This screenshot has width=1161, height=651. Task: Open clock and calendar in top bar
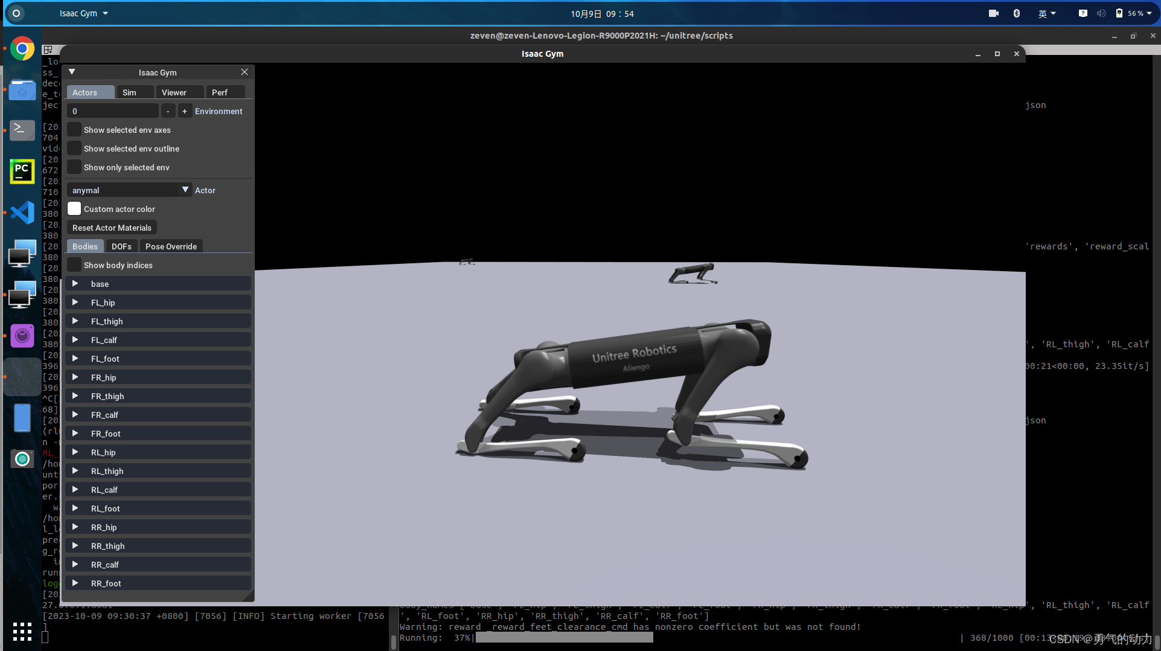pyautogui.click(x=602, y=13)
